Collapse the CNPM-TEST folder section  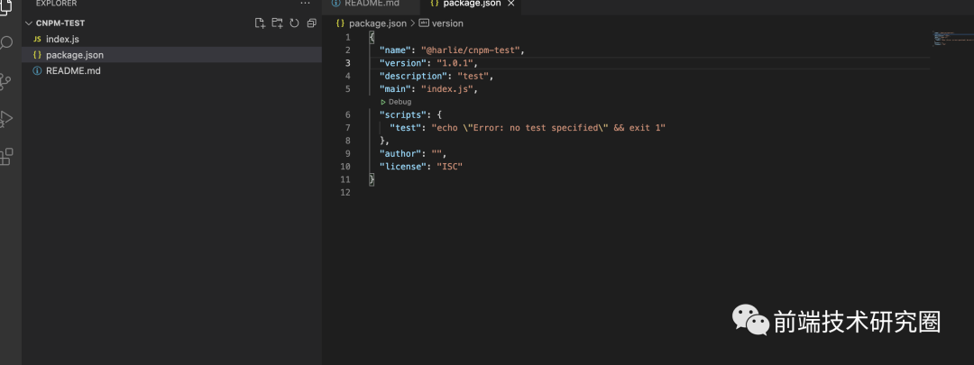click(29, 23)
